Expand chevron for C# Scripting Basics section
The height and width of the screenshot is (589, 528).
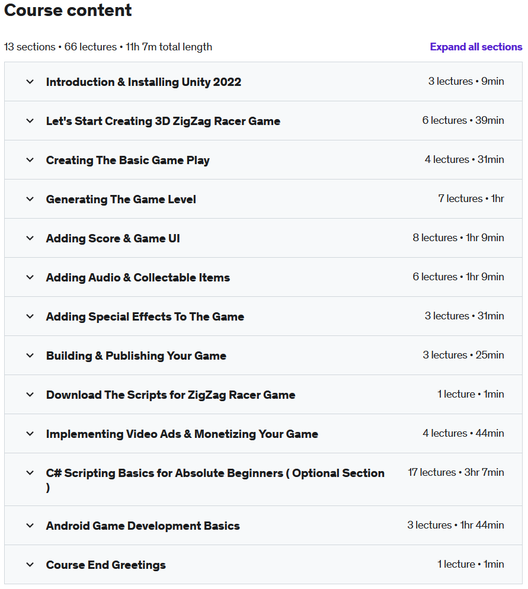pyautogui.click(x=30, y=472)
